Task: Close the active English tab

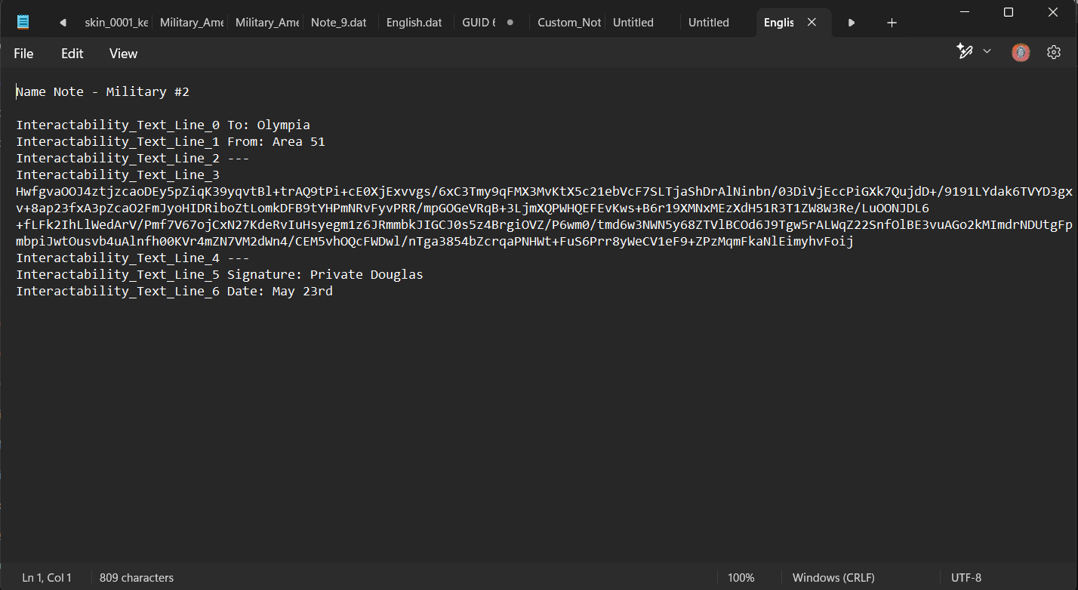Action: pos(812,23)
